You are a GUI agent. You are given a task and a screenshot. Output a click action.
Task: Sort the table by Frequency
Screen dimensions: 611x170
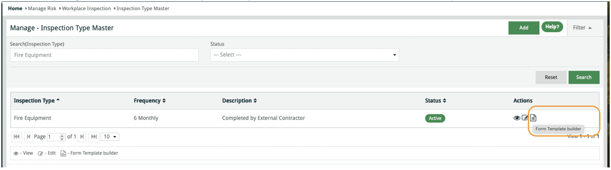pos(149,100)
